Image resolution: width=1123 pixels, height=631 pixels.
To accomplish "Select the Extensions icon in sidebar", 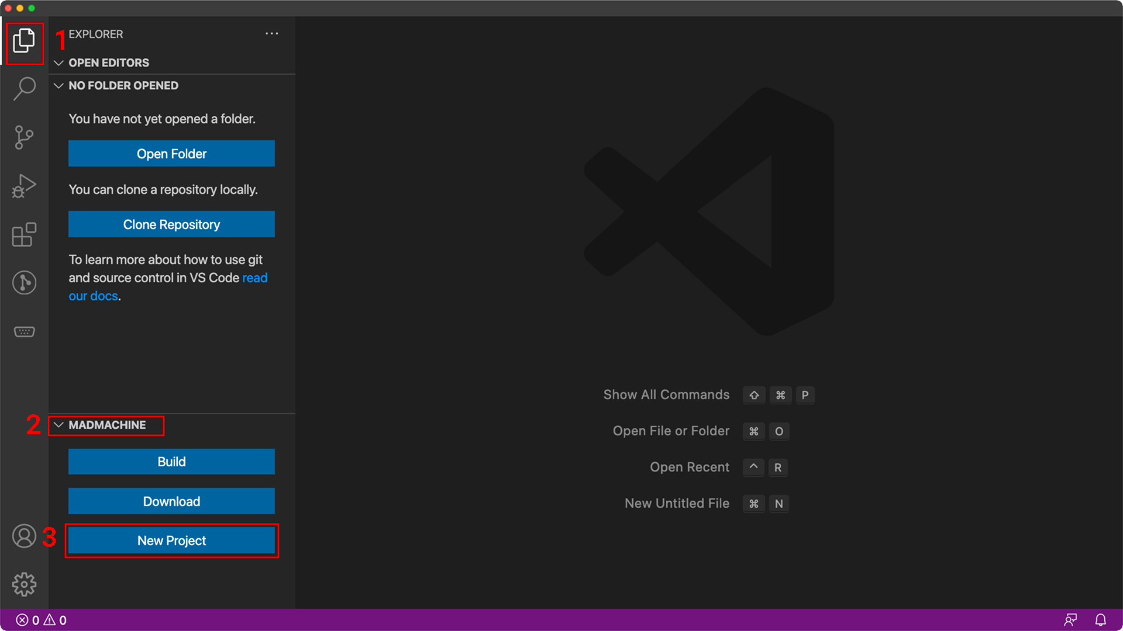I will pyautogui.click(x=24, y=235).
